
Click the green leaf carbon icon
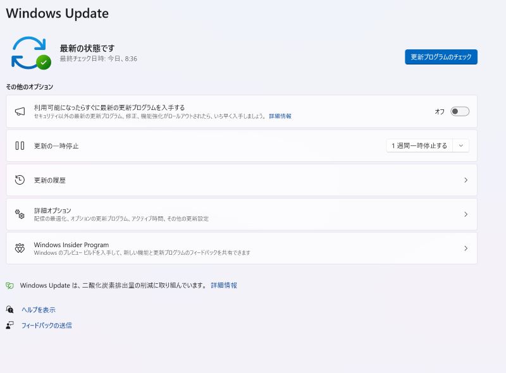tap(9, 286)
